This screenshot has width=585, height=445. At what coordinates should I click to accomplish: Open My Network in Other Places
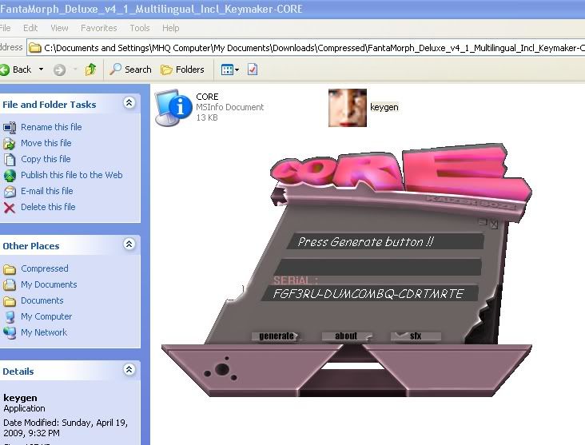[x=44, y=333]
